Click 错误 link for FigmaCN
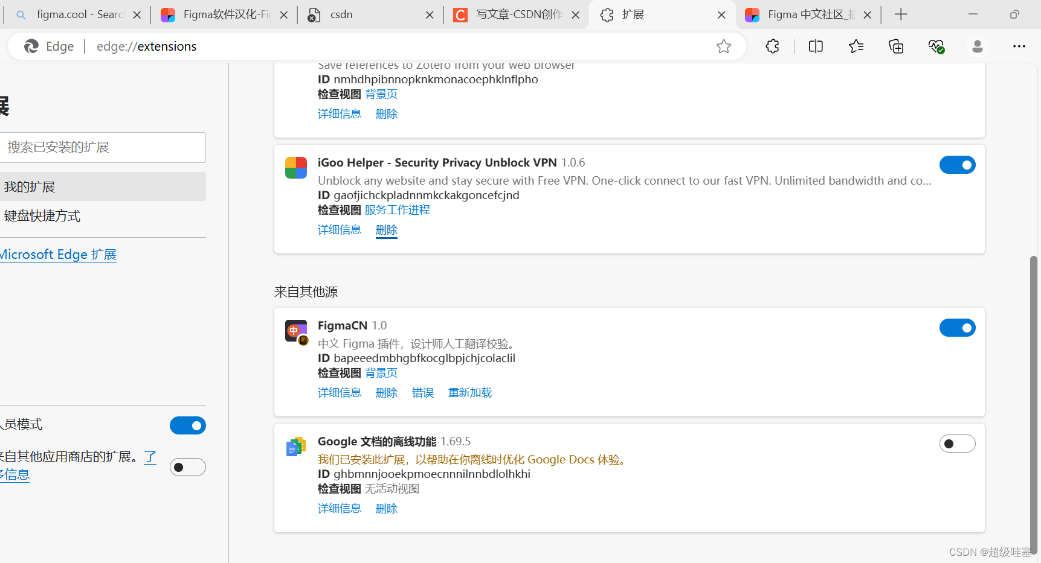Image resolution: width=1041 pixels, height=563 pixels. (x=423, y=393)
